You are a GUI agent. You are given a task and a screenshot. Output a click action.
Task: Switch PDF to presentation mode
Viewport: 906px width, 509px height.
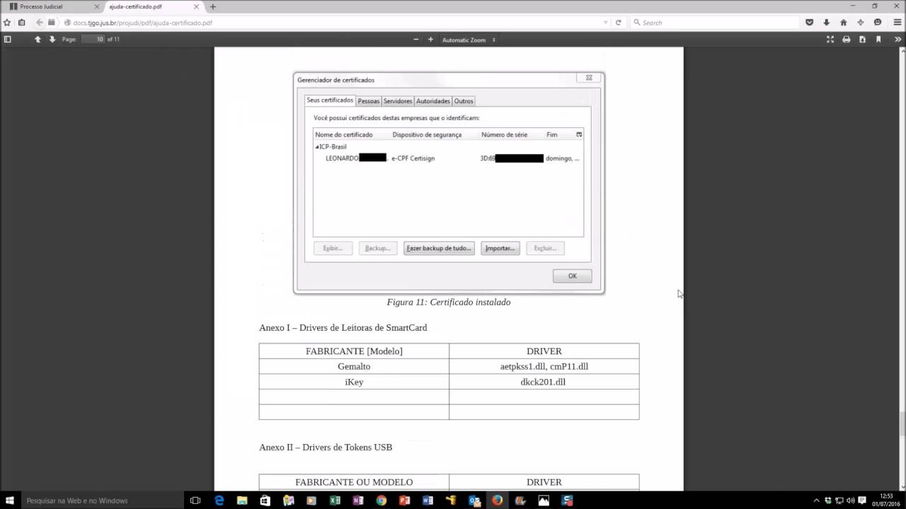830,40
